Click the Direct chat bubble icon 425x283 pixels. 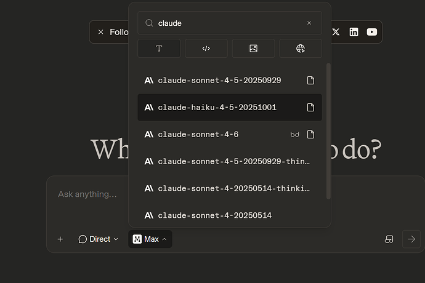[x=83, y=239]
